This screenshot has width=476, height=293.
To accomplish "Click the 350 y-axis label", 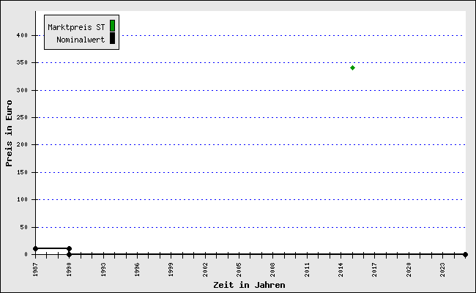I will [22, 62].
